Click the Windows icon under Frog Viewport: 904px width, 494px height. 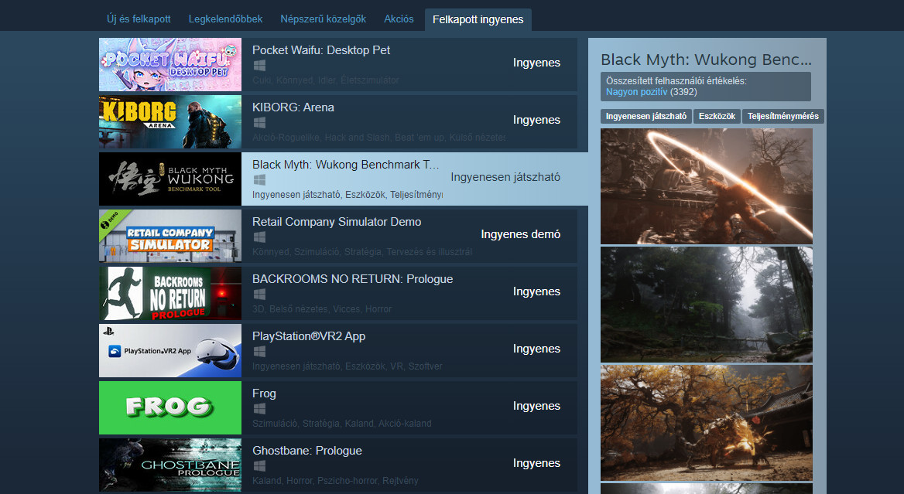coord(259,408)
